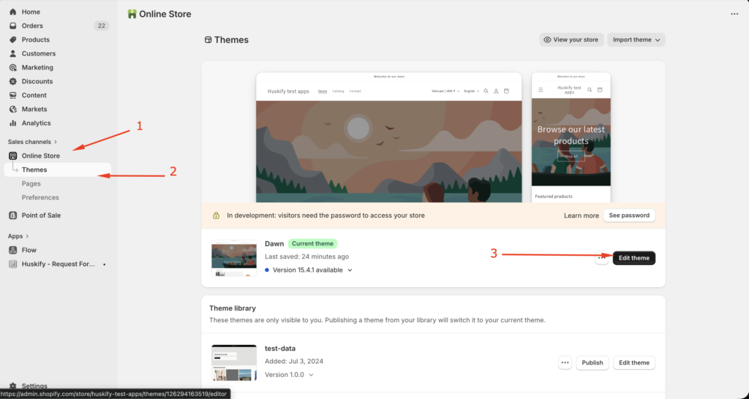The height and width of the screenshot is (399, 749).
Task: Select Themes in Online Store submenu
Action: (x=34, y=170)
